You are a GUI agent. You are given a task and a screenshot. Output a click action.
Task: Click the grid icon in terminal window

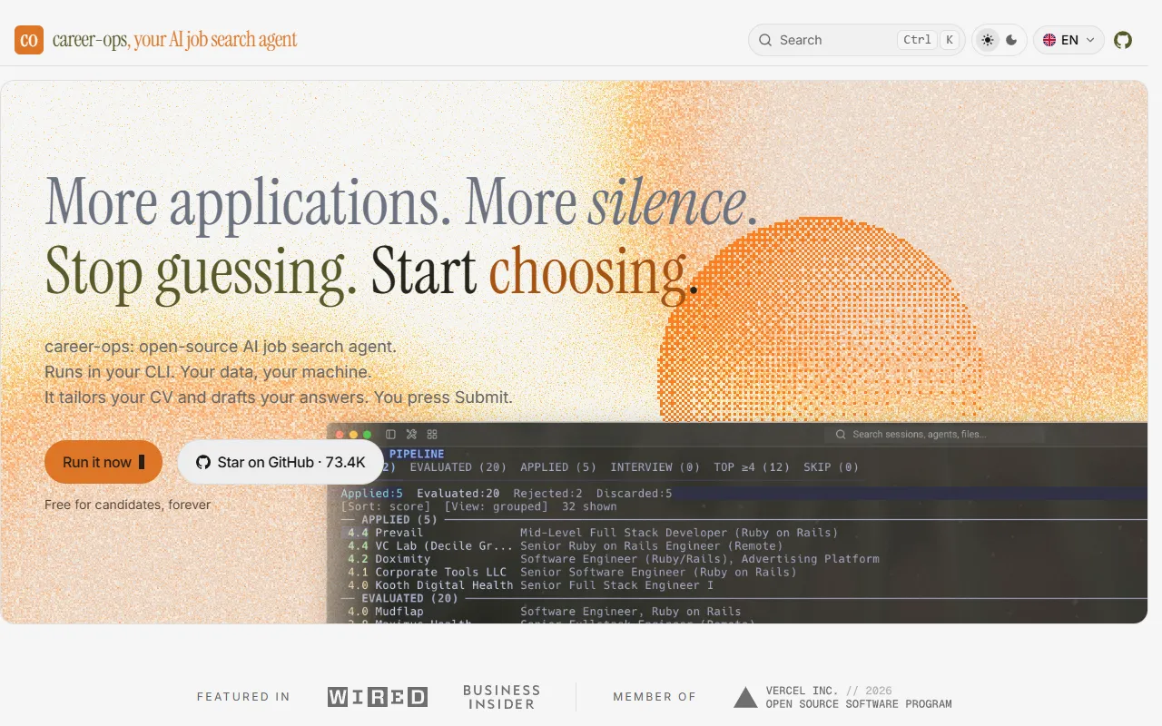(x=432, y=435)
